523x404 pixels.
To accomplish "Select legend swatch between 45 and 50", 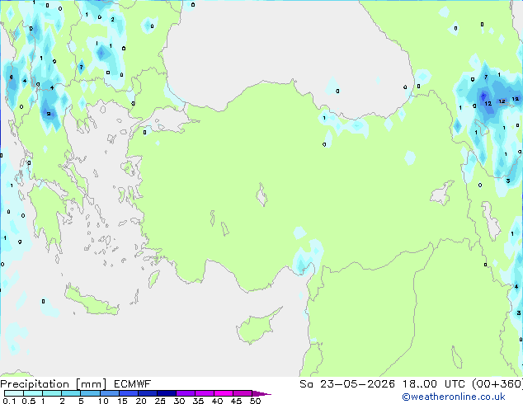I will click(243, 393).
